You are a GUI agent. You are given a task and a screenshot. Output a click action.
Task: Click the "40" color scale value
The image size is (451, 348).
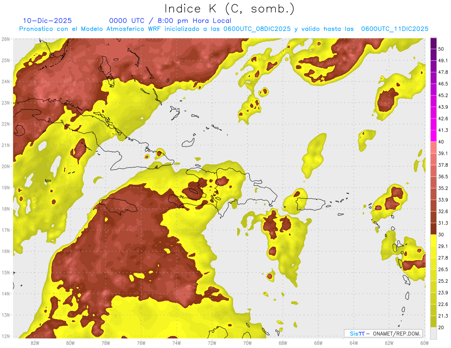[441, 142]
